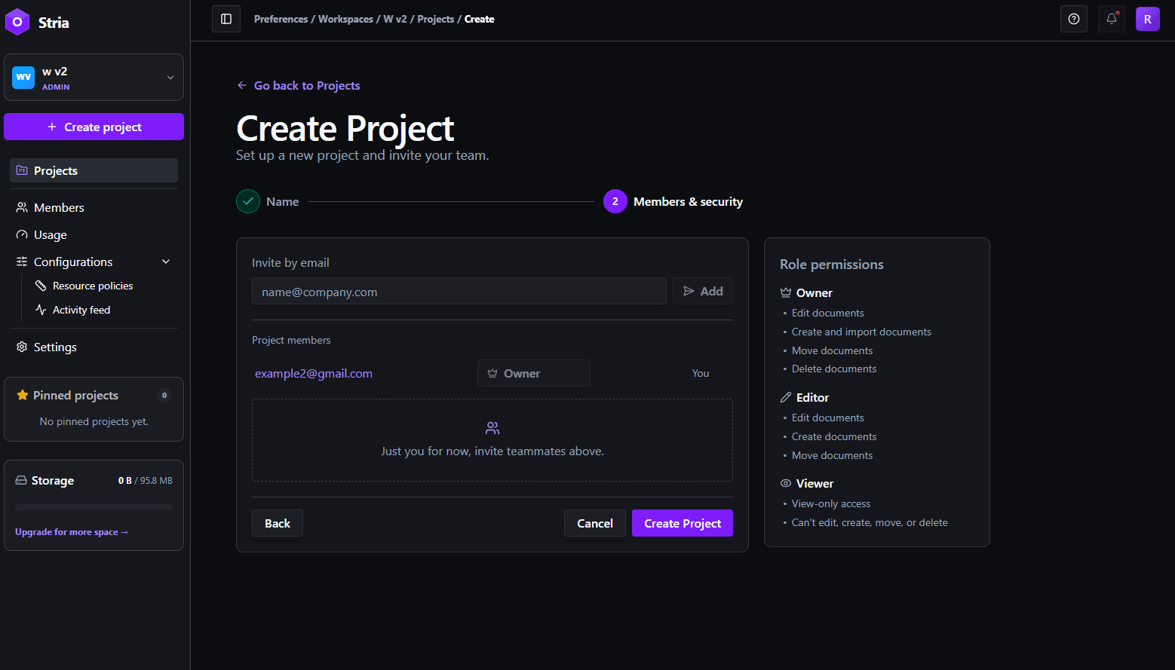
Task: Click the eye icon beside Viewer
Action: pos(786,483)
